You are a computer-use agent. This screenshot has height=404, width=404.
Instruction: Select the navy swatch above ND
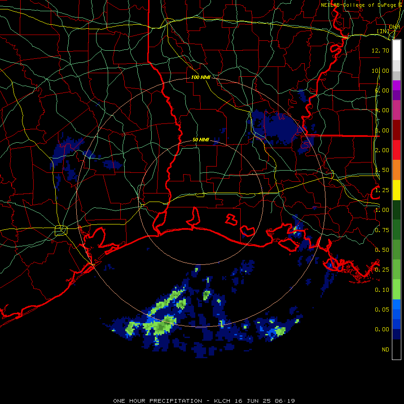396,334
